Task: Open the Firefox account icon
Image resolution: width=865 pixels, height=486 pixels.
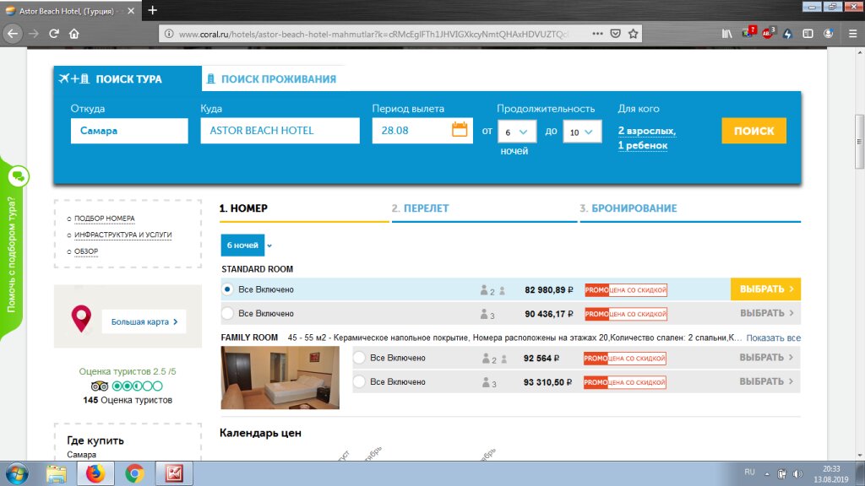Action: pos(828,34)
